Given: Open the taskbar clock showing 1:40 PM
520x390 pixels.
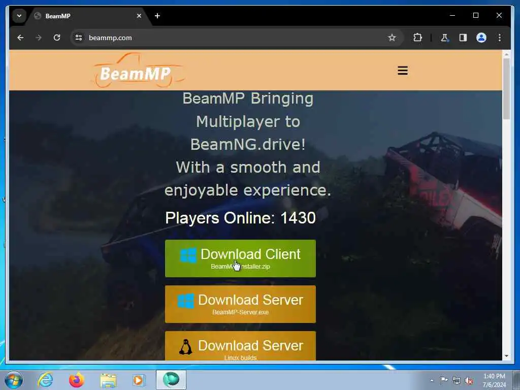Looking at the screenshot, I should [x=494, y=380].
